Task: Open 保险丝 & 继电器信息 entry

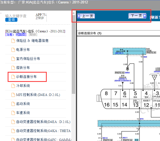Action: (x=32, y=41)
